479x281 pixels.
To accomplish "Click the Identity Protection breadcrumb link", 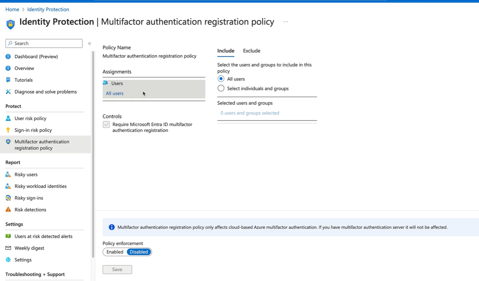I will point(48,10).
